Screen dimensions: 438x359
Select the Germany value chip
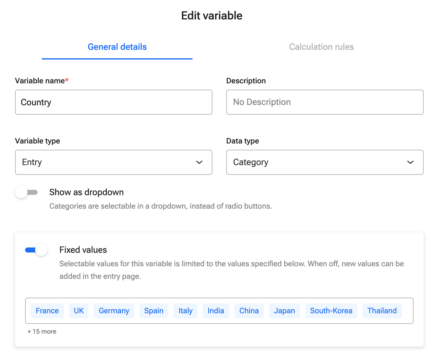click(114, 311)
